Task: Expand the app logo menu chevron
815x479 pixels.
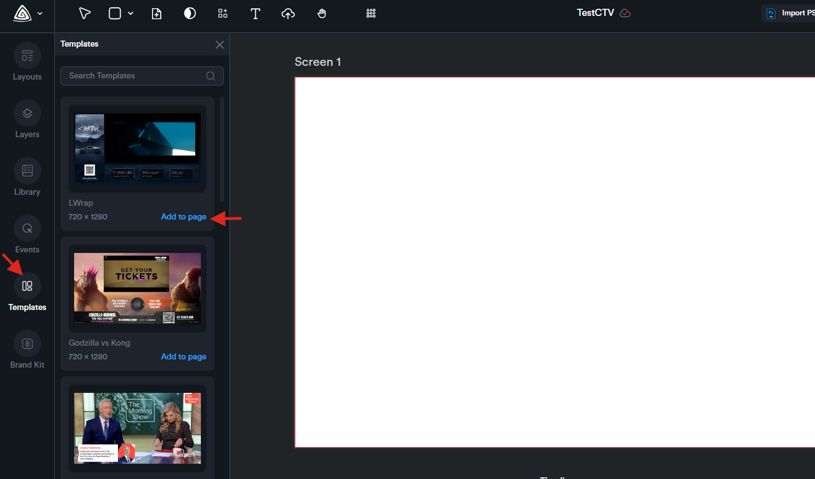Action: [40, 13]
